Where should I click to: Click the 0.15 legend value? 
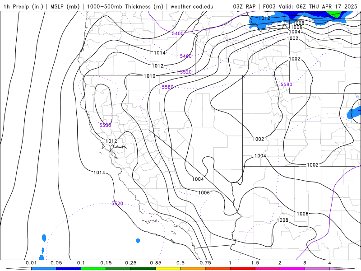tap(106, 263)
